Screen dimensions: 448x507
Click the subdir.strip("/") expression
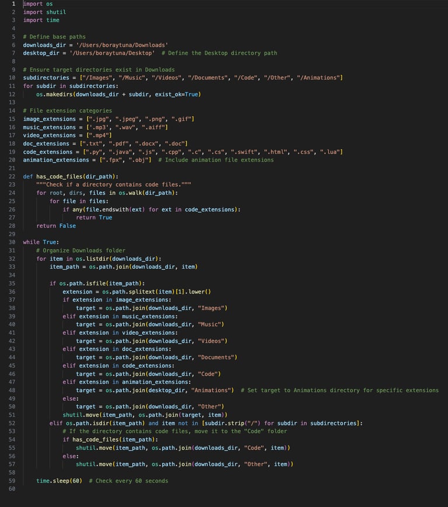(233, 423)
